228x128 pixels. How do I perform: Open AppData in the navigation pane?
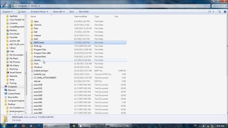click(x=14, y=16)
